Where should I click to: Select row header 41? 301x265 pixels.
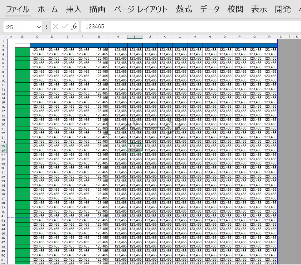point(3,216)
